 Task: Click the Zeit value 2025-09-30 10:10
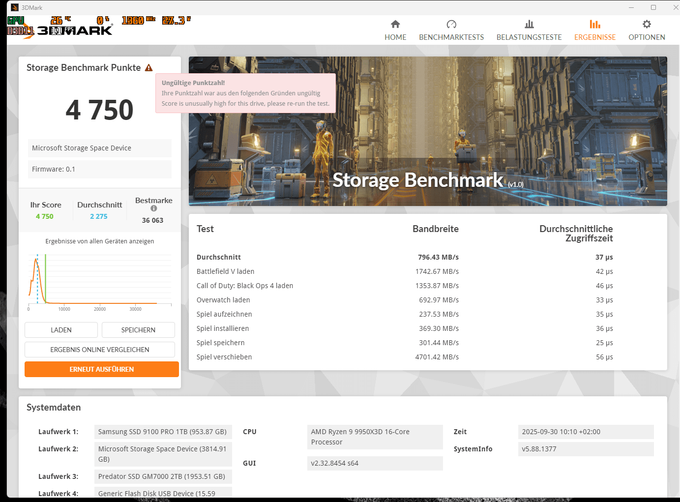(x=586, y=432)
